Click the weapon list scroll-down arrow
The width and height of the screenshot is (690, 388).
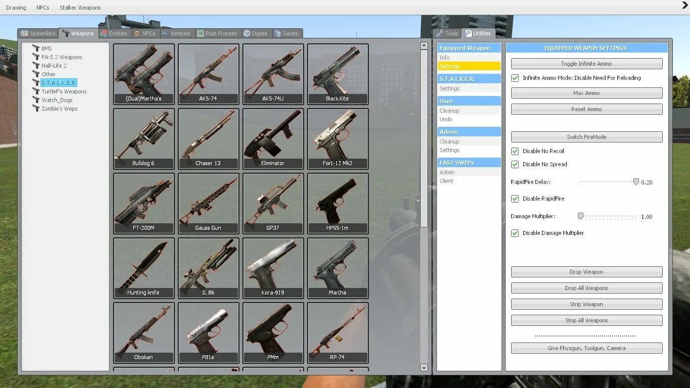click(424, 368)
